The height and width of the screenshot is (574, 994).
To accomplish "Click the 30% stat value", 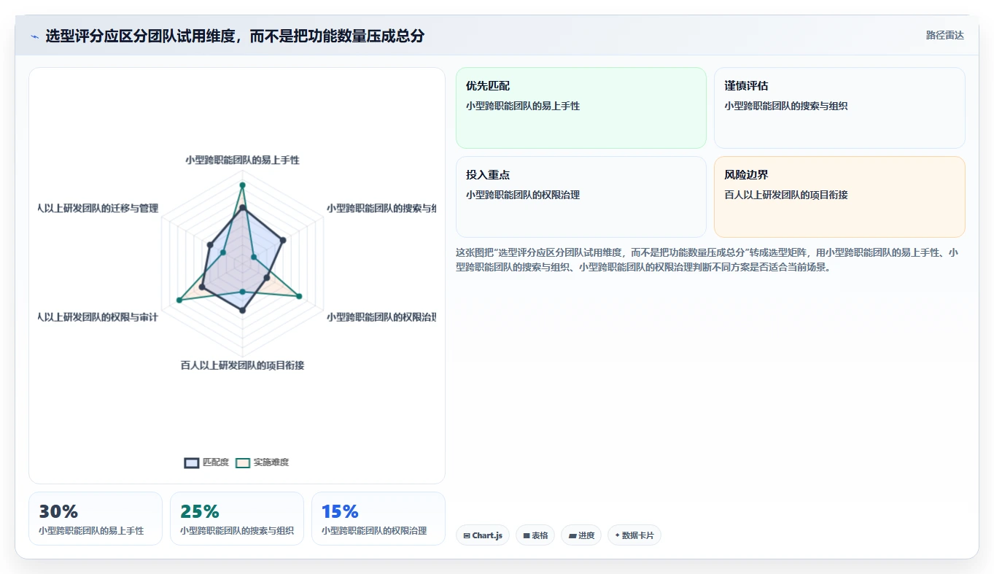I will click(x=58, y=511).
